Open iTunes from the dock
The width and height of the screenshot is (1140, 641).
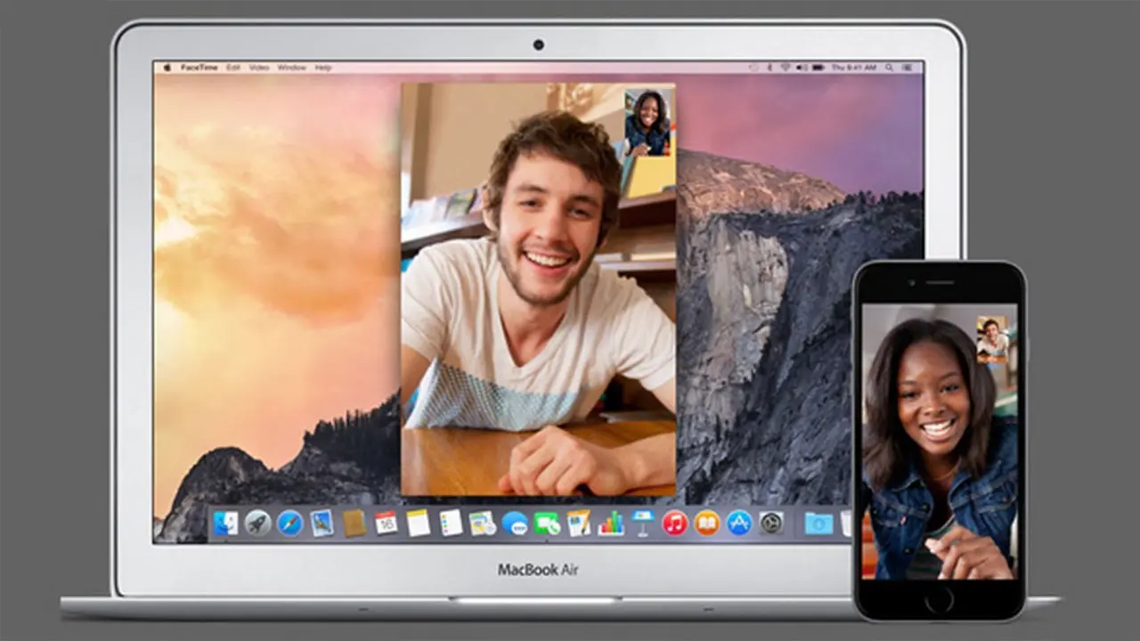coord(675,523)
